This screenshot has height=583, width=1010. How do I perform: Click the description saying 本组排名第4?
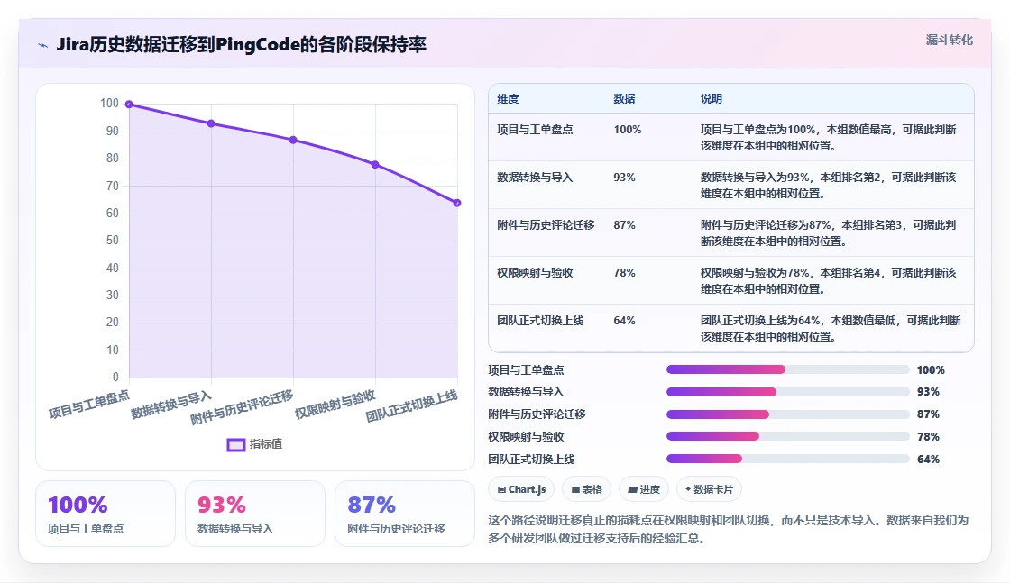829,280
